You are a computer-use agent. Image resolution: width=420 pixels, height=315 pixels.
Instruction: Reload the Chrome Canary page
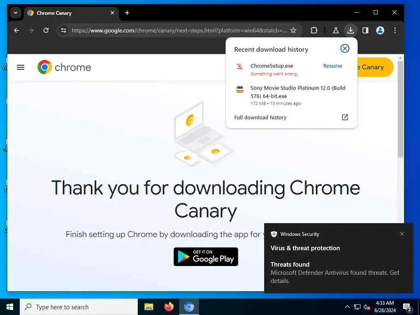tap(46, 30)
